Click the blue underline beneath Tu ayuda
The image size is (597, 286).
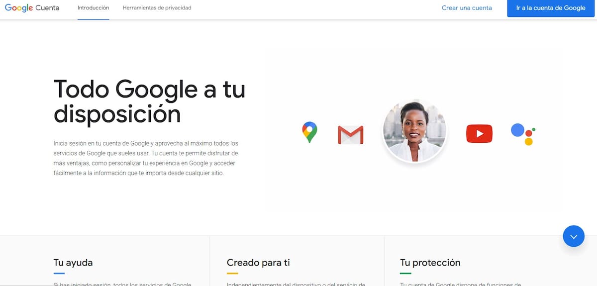click(x=59, y=274)
